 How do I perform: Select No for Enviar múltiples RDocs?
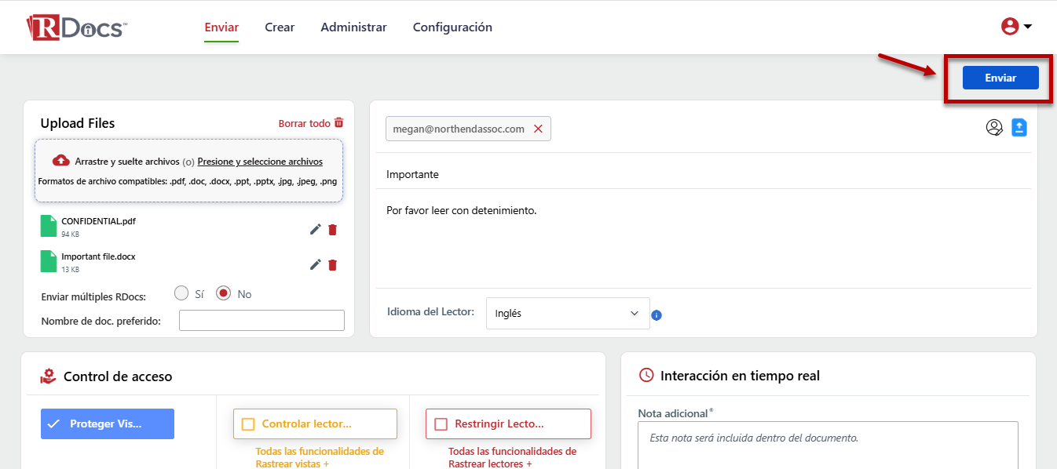click(x=224, y=293)
